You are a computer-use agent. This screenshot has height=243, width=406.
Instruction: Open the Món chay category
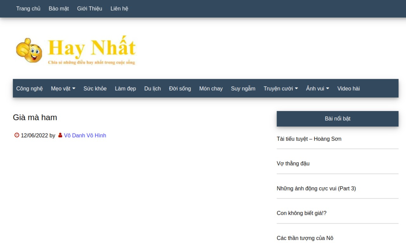tap(211, 89)
